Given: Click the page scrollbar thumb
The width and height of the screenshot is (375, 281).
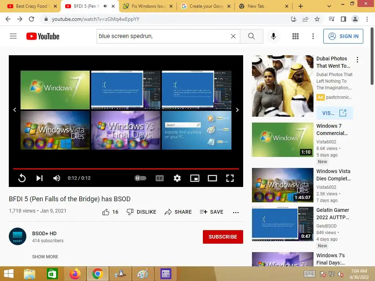Looking at the screenshot, I should (372, 56).
